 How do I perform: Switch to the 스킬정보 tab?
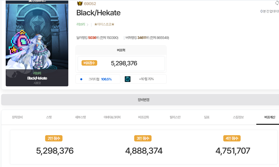click(x=238, y=117)
